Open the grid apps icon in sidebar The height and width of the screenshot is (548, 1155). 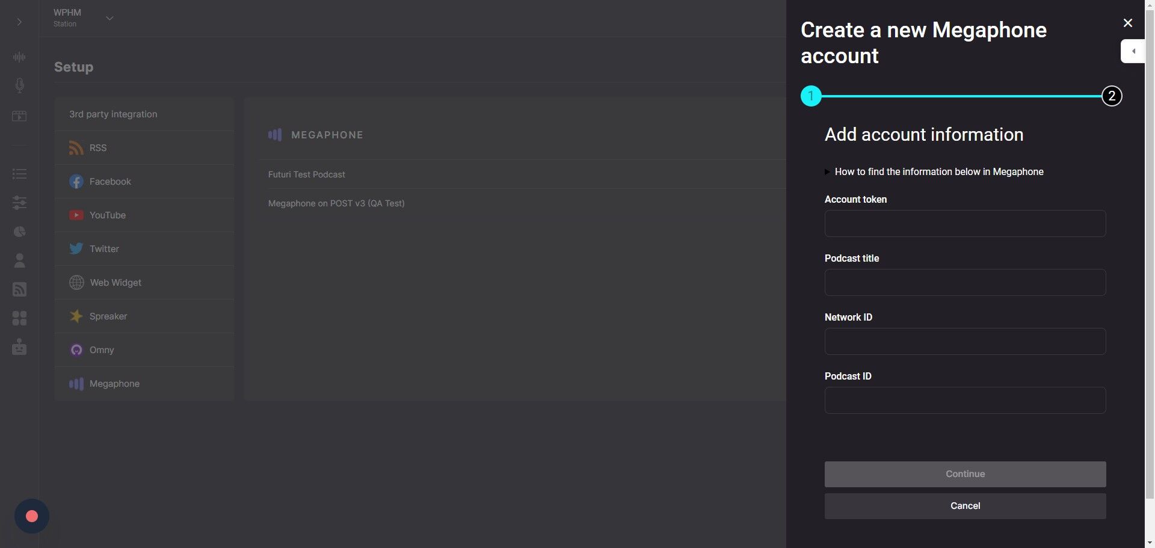point(19,318)
